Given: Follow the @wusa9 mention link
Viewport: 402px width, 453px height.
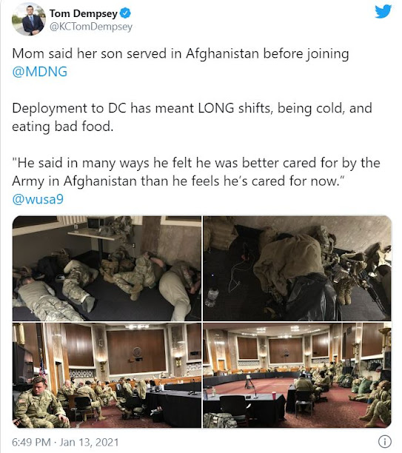Looking at the screenshot, I should pos(38,199).
